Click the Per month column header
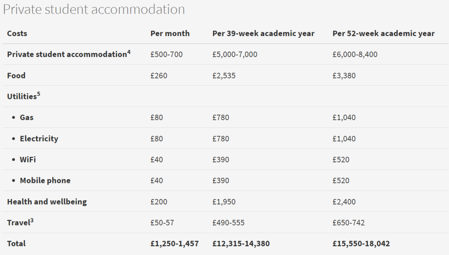449x255 pixels. [x=170, y=34]
